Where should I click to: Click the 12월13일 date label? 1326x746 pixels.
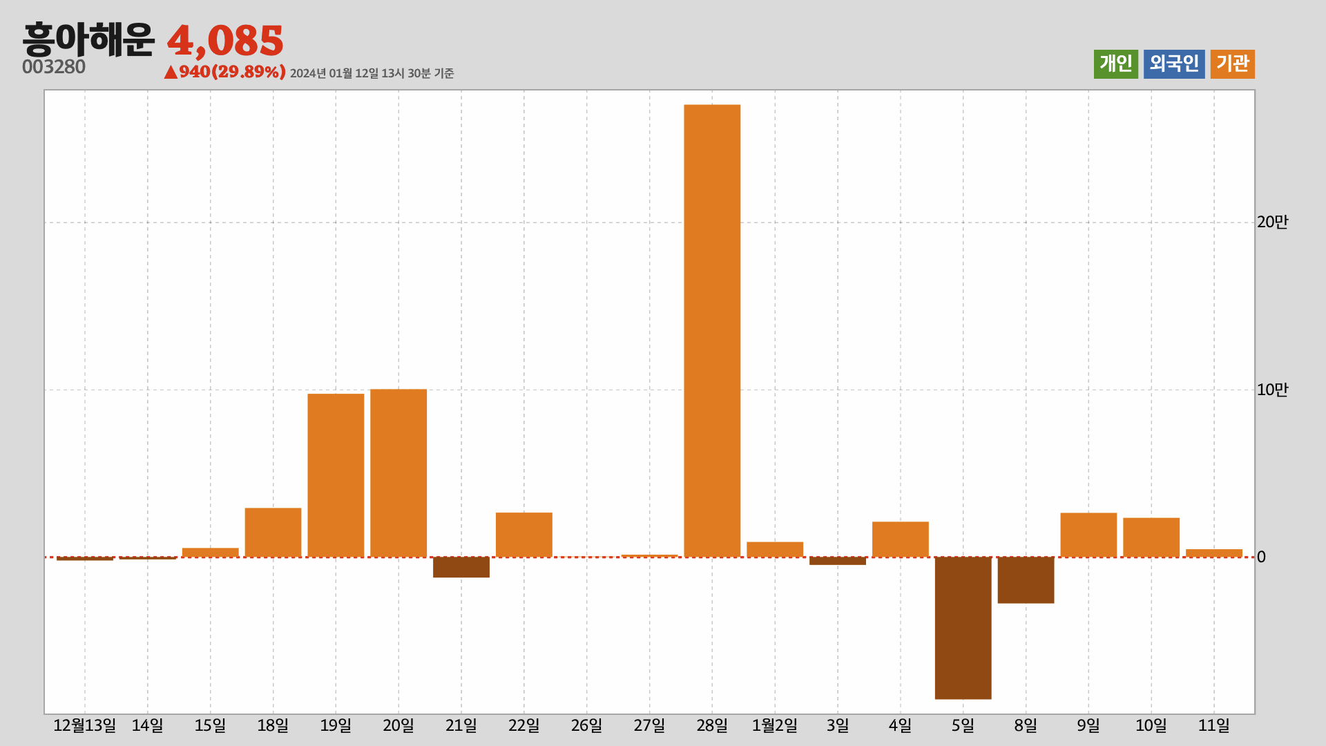point(85,726)
